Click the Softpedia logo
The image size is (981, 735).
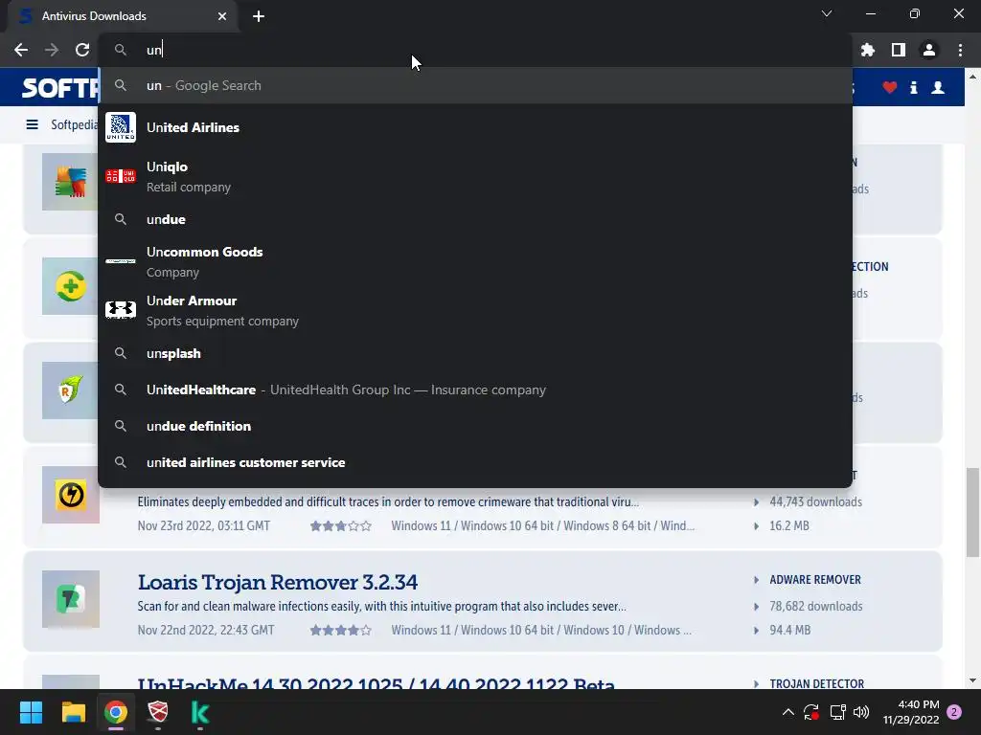[60, 87]
